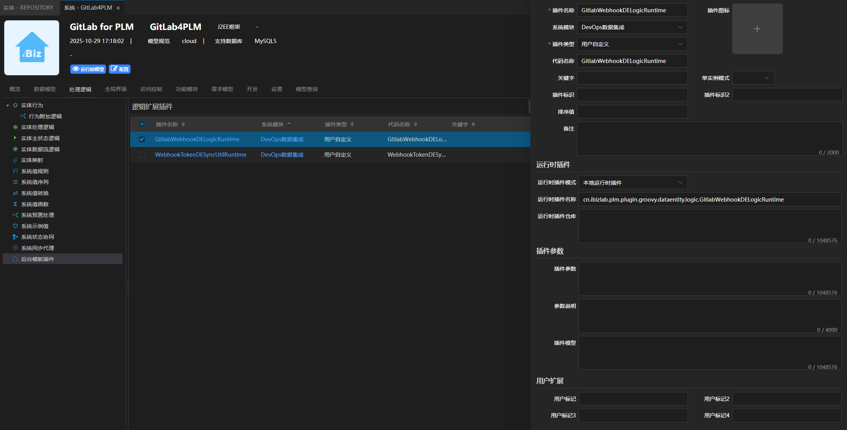Click the 系统值转换 arrows icon
847x430 pixels.
point(15,193)
